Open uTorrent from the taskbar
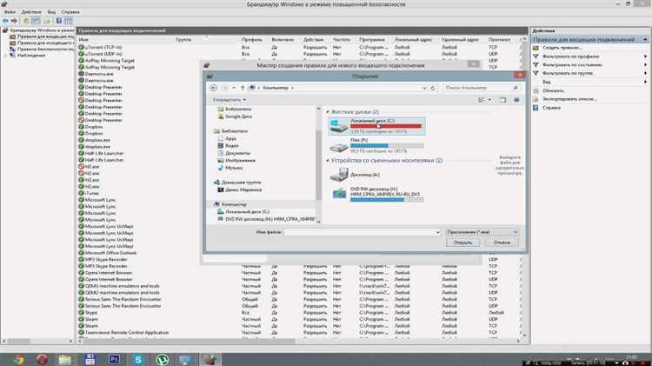 tap(162, 359)
